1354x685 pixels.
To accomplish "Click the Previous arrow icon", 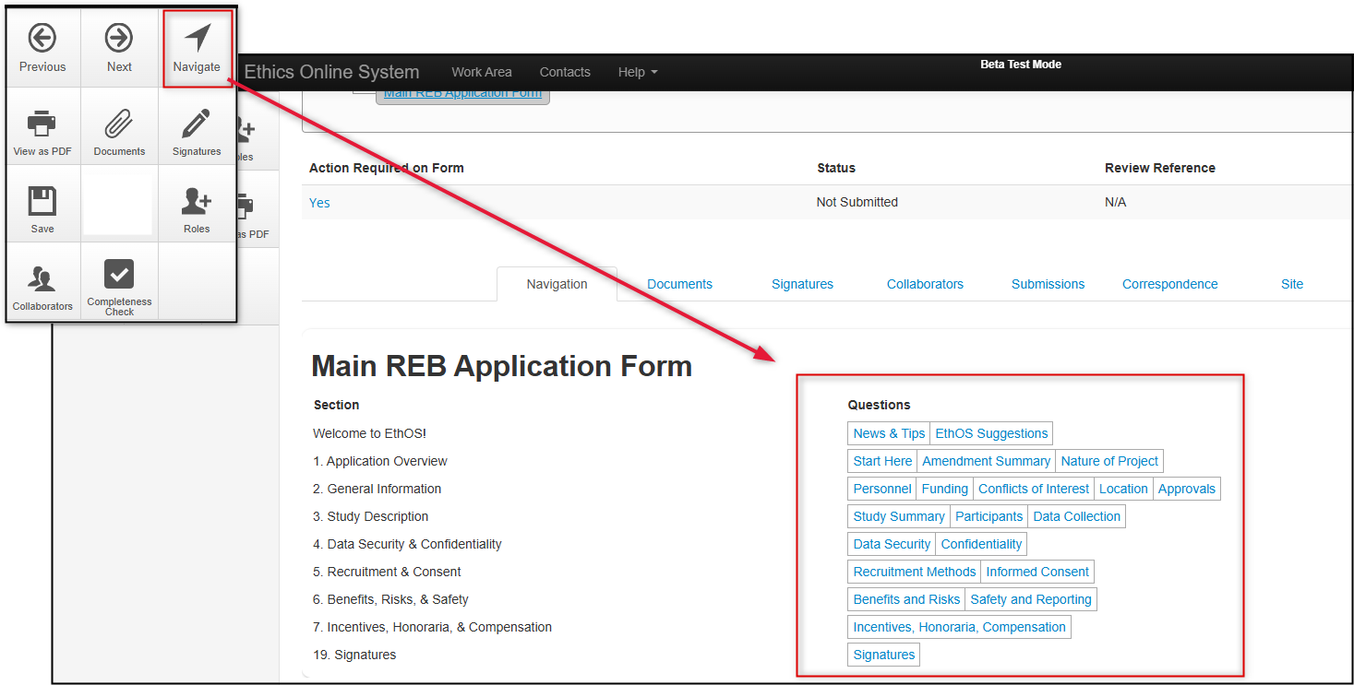I will pyautogui.click(x=42, y=39).
